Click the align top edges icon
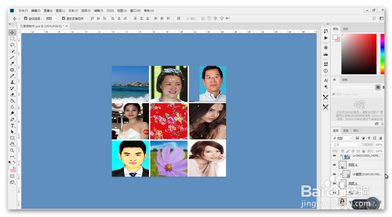The image size is (392, 217). (92, 18)
